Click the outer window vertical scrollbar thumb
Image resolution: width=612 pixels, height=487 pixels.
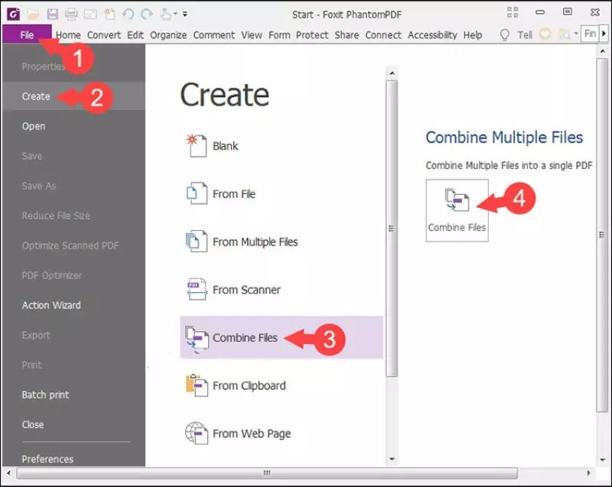(x=602, y=235)
